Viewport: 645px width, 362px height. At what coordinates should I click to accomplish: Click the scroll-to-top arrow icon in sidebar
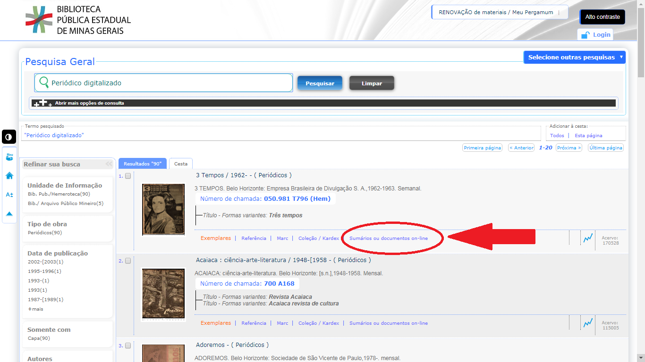pos(9,214)
